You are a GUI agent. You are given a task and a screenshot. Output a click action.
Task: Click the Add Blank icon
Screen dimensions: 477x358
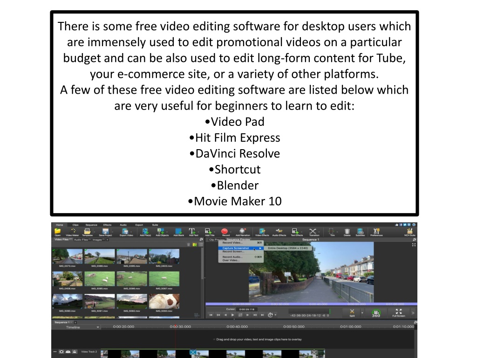point(178,232)
